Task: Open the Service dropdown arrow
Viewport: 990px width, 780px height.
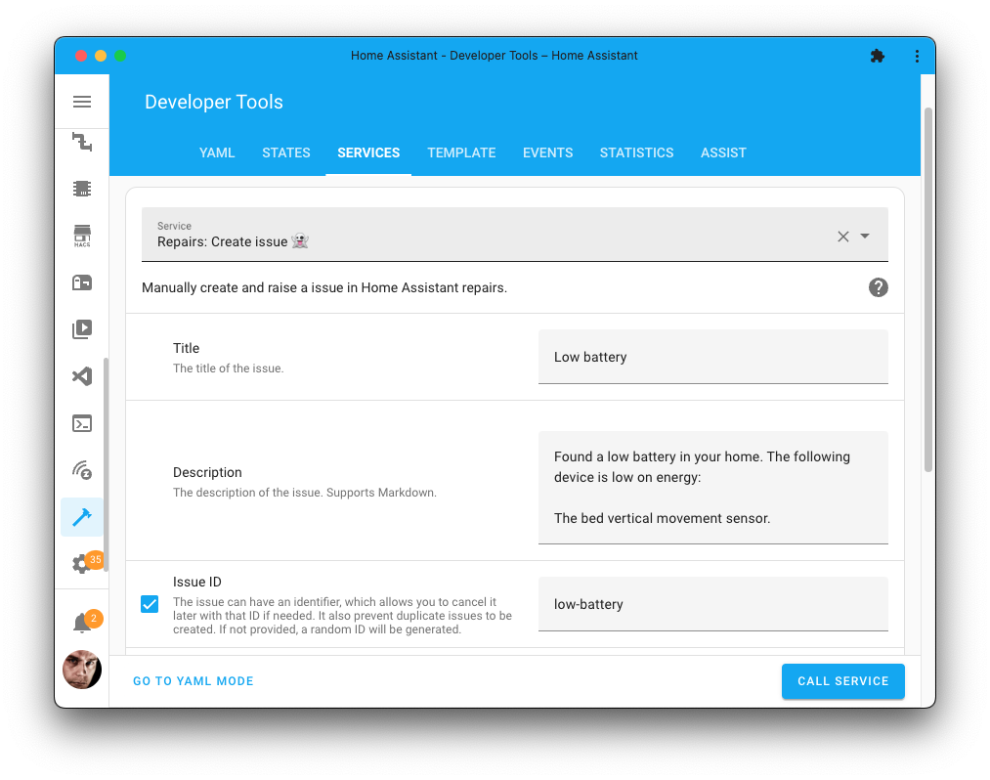Action: [x=864, y=236]
